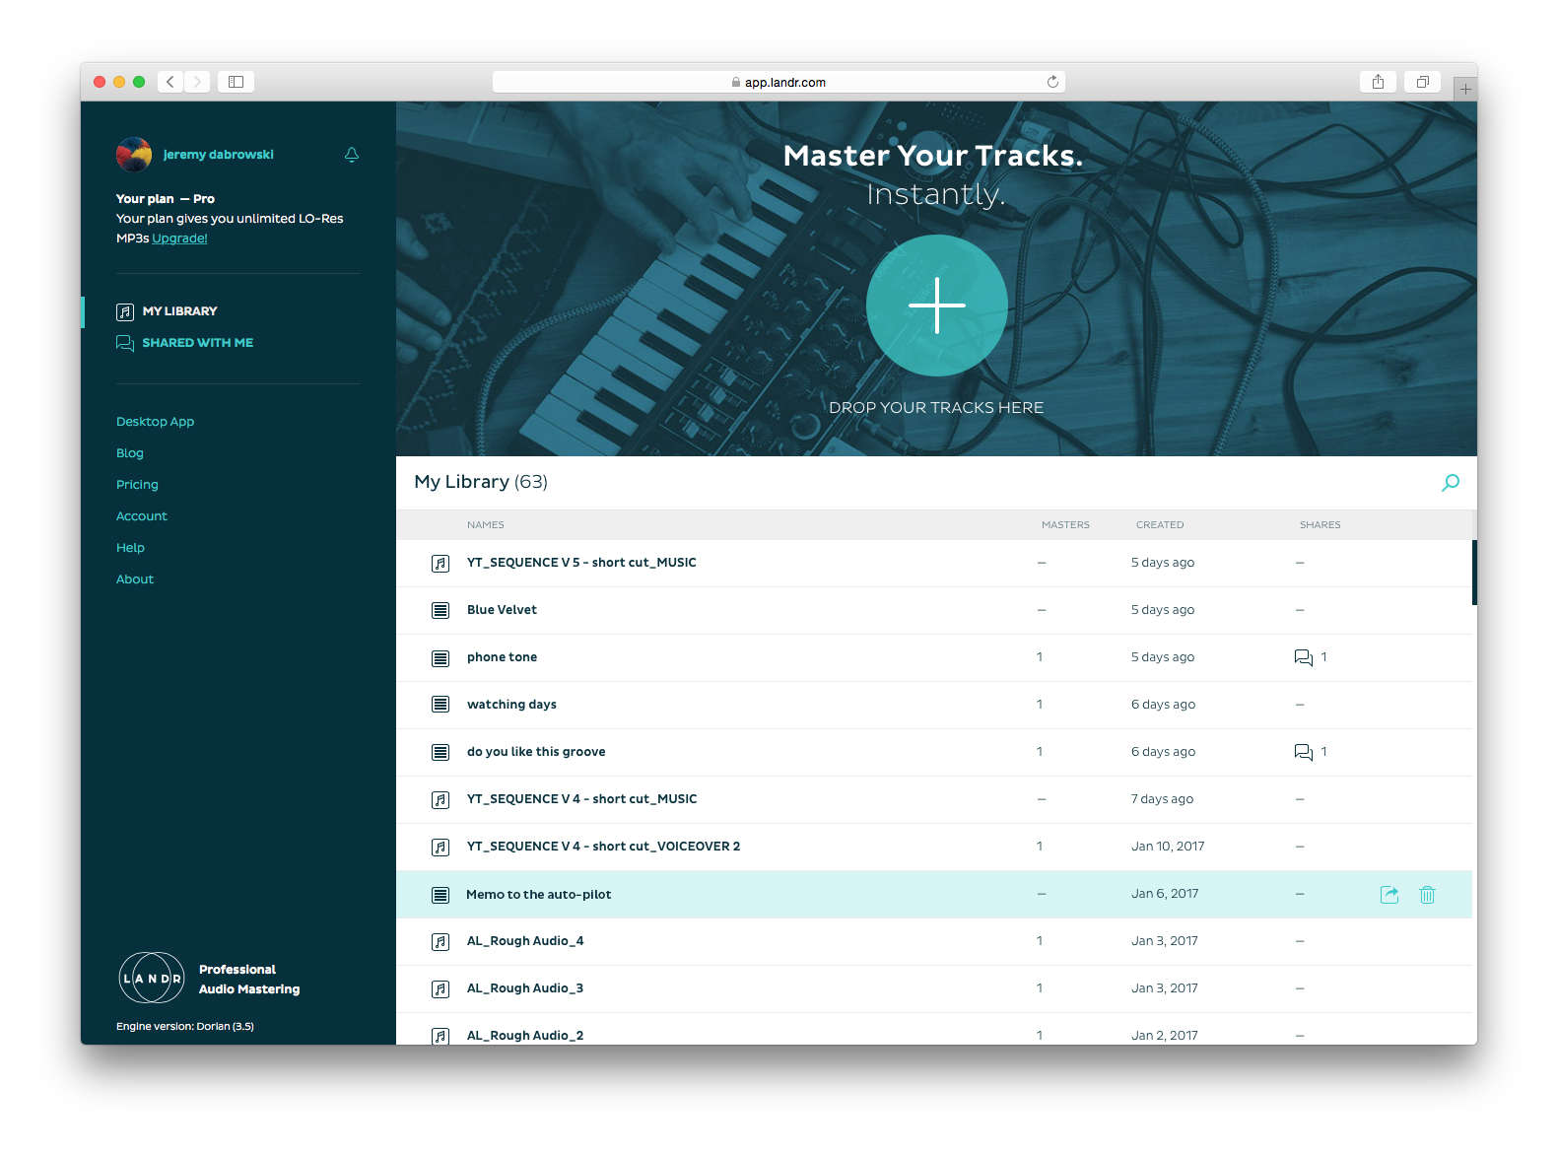Open comments icon on do you like this groove
Viewport: 1557px width, 1155px height.
tap(1303, 752)
